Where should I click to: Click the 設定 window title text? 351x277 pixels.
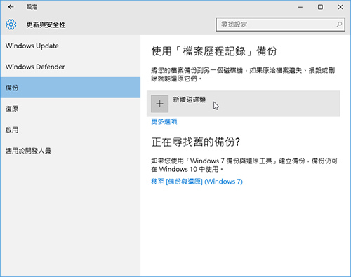pyautogui.click(x=32, y=7)
